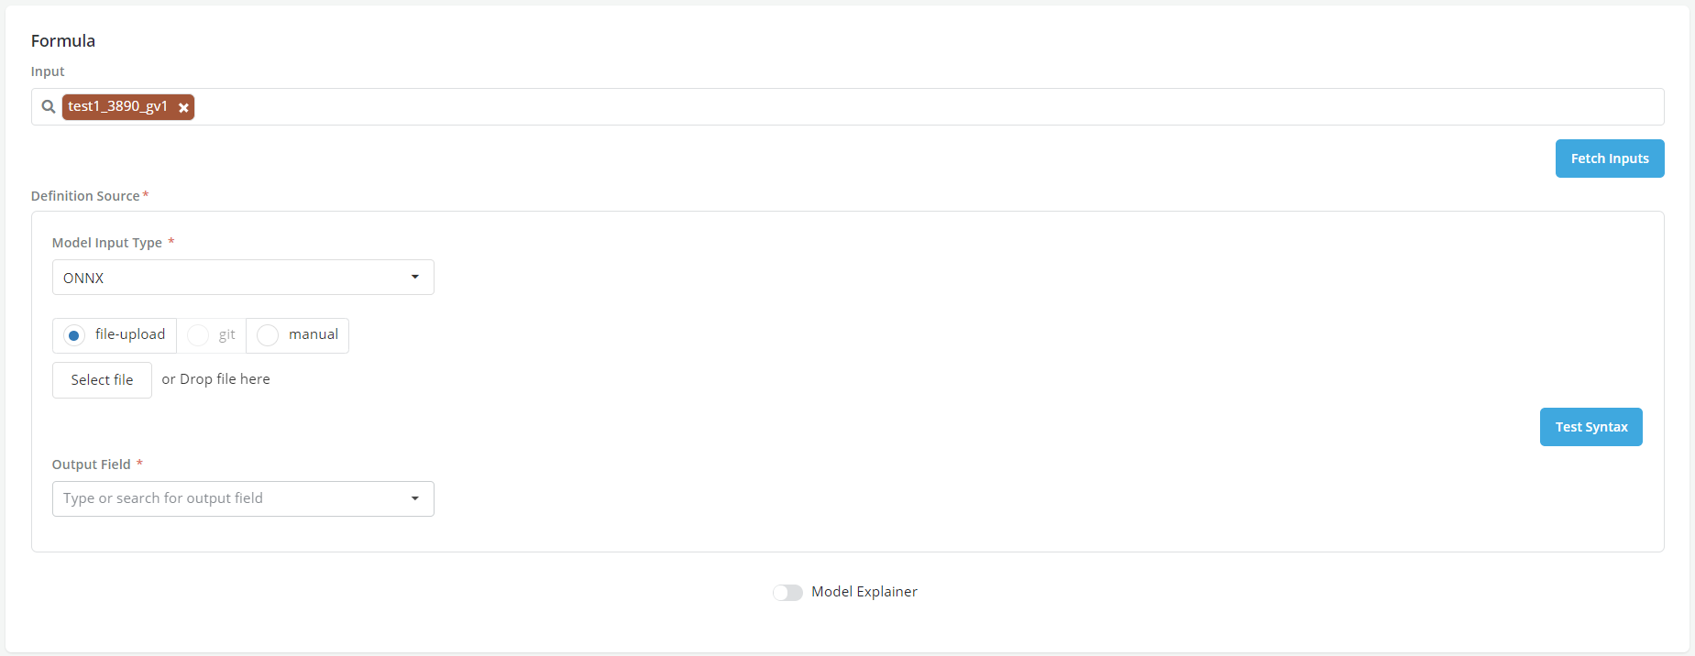Enable the Model Explainer toggle
1695x656 pixels.
pos(787,593)
